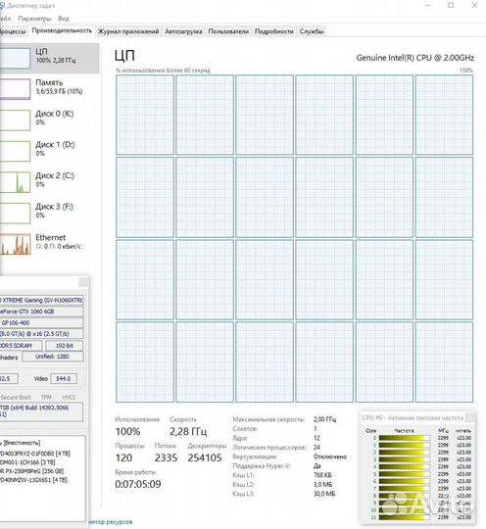Viewport: 486px width, 529px height.
Task: Open the resource monitor link at bottom
Action: pyautogui.click(x=111, y=522)
